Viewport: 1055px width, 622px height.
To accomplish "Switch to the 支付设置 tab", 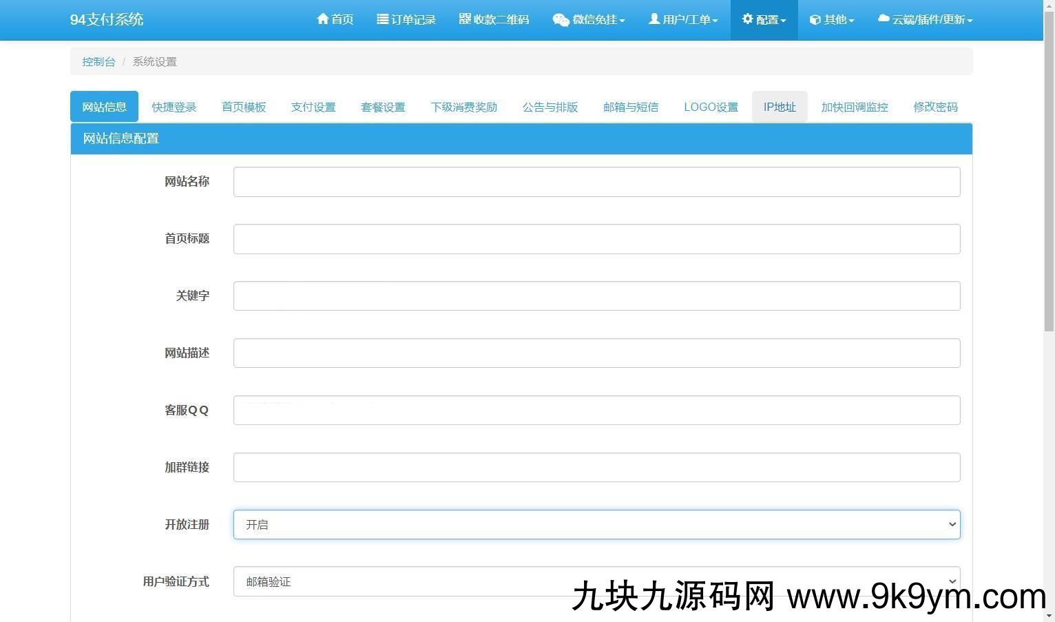I will point(313,107).
